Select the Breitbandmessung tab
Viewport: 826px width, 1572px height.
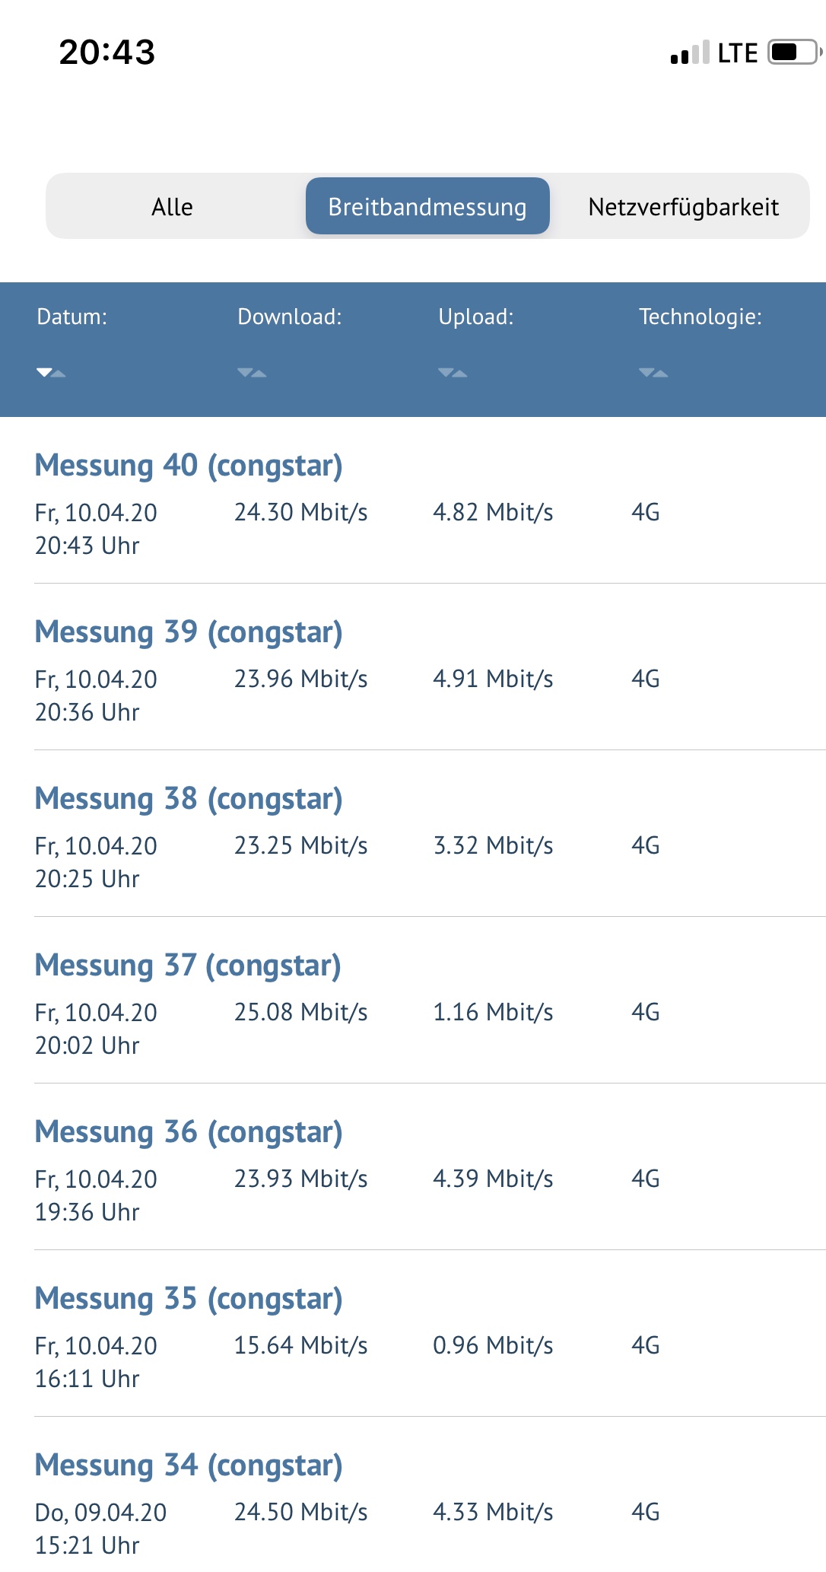click(427, 207)
